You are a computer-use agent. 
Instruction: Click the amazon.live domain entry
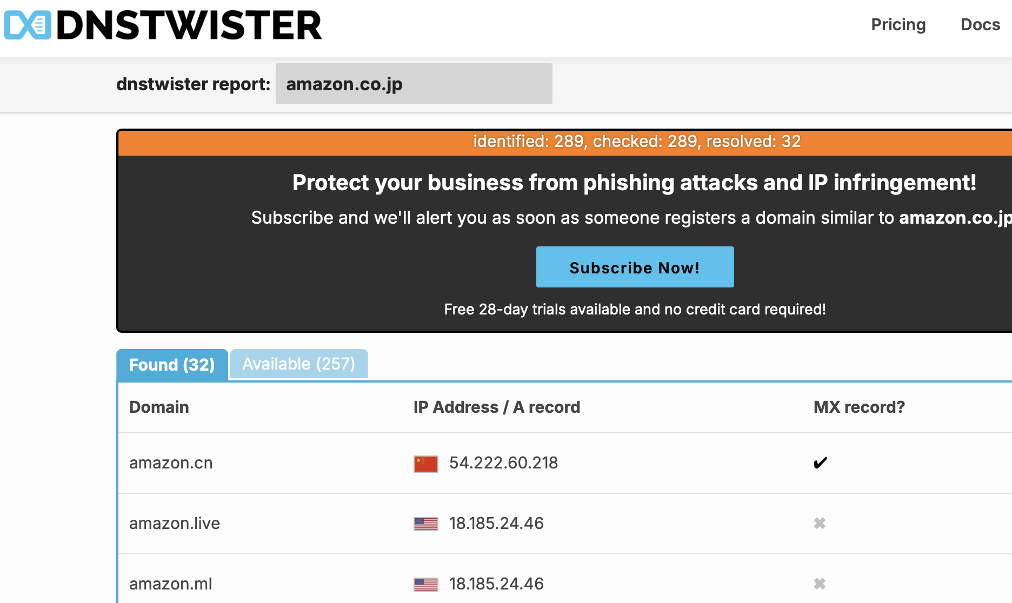[x=175, y=524]
